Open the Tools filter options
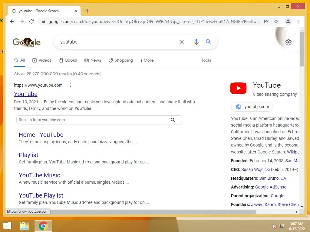Viewport: 310px width, 232px height. [206, 60]
